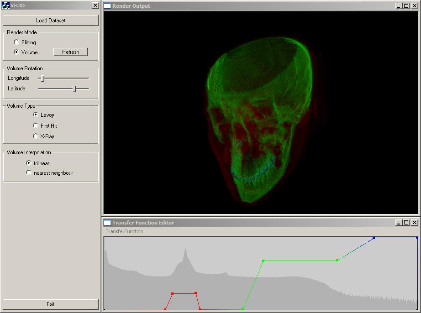
Task: Close the Vis3D control panel
Action: pyautogui.click(x=95, y=5)
